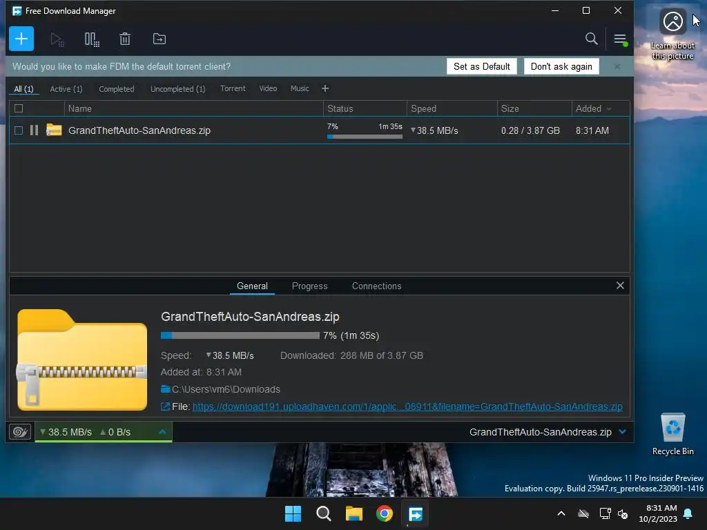Open the taskbar clock showing 8:31 AM
The image size is (707, 530).
coord(658,513)
